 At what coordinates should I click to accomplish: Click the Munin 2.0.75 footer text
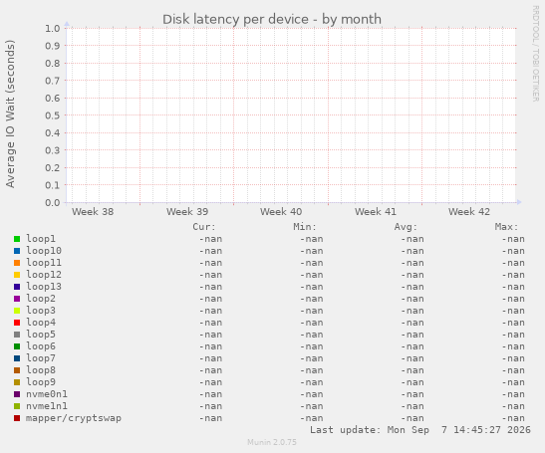272,442
